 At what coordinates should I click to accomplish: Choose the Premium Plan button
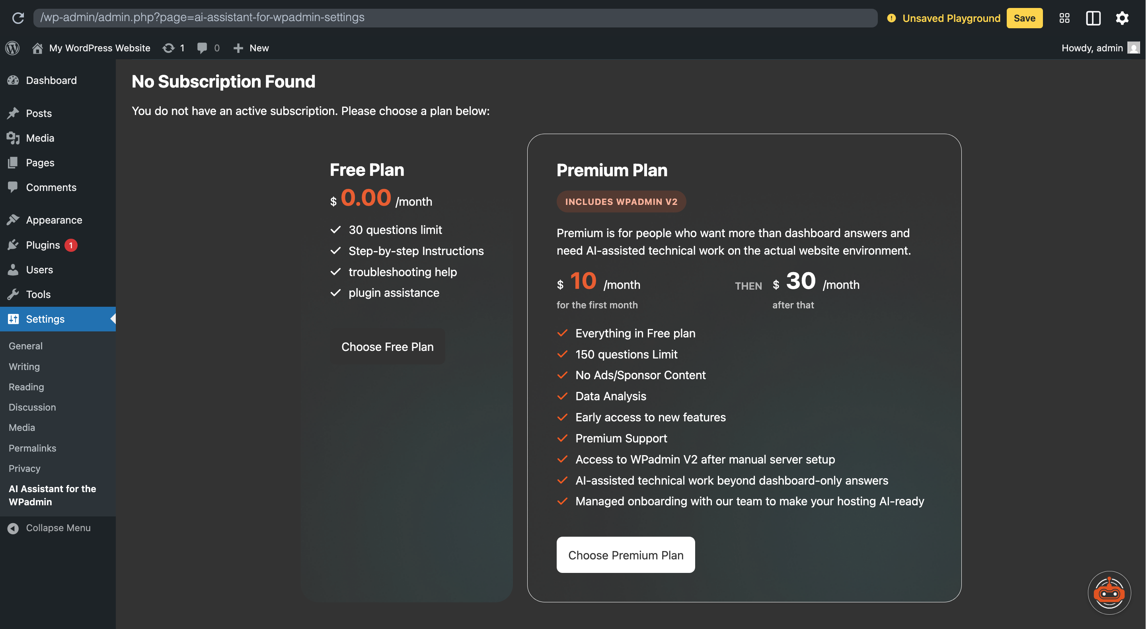625,555
